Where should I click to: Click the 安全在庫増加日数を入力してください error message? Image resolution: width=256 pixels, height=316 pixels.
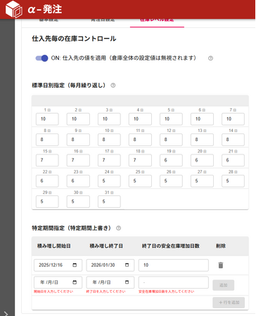point(166,291)
